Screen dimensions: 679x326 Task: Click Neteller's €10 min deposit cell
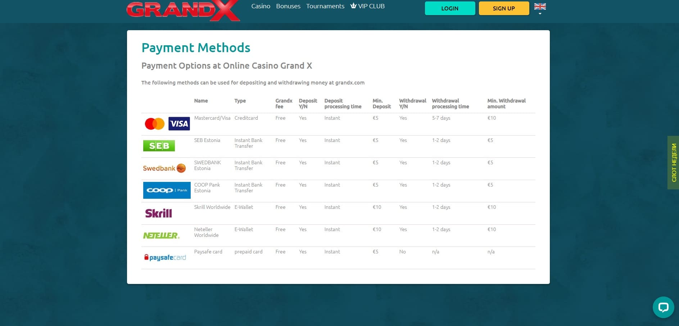[x=377, y=229]
